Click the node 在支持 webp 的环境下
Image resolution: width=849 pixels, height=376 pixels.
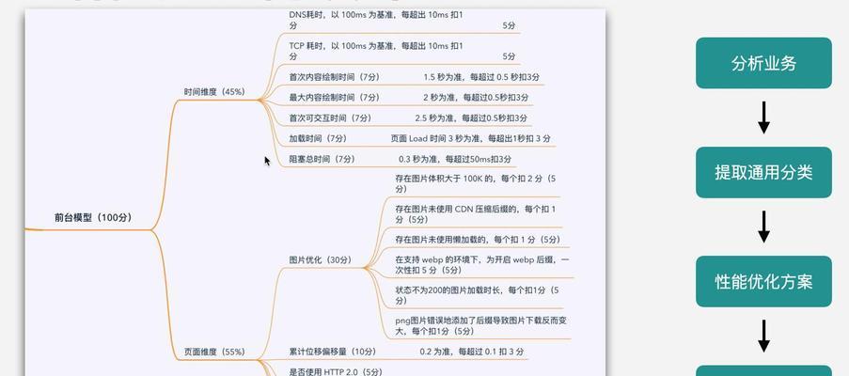point(482,265)
